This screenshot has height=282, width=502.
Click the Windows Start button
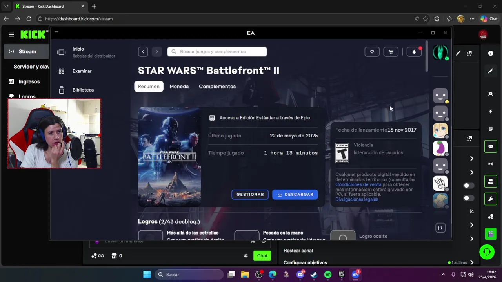coord(147,275)
